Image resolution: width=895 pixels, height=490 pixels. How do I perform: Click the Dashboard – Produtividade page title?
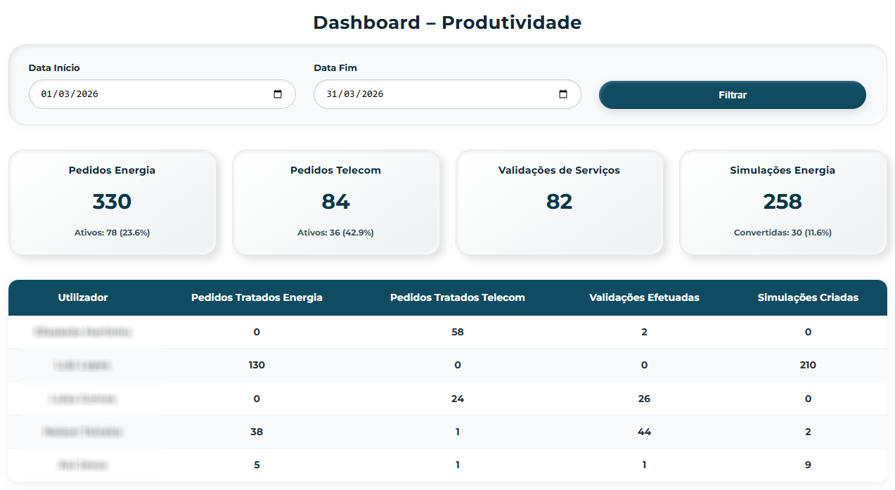pyautogui.click(x=447, y=22)
